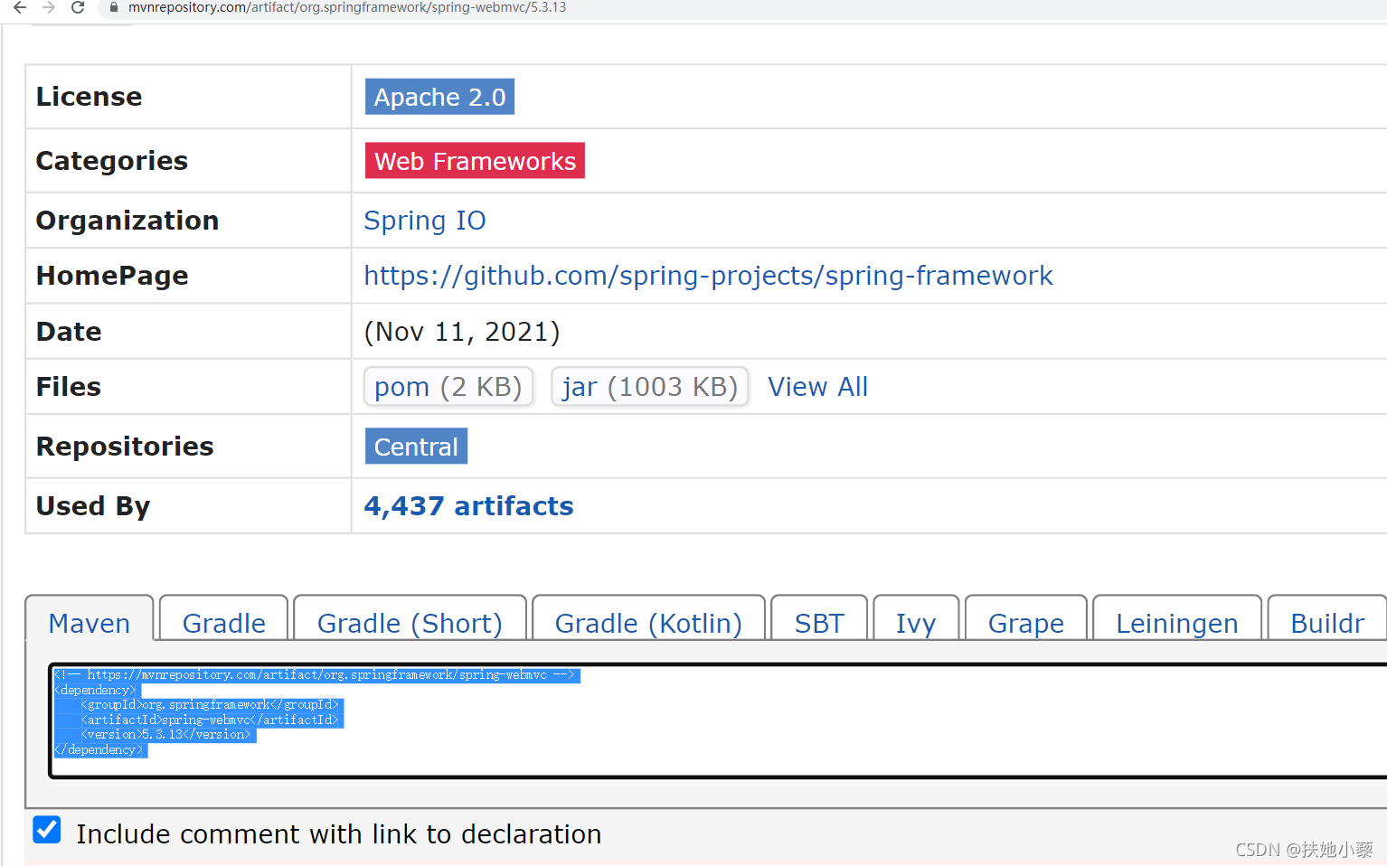
Task: Go back using browser back arrow
Action: click(20, 7)
